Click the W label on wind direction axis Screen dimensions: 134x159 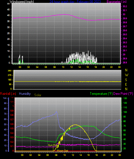coord(127,75)
